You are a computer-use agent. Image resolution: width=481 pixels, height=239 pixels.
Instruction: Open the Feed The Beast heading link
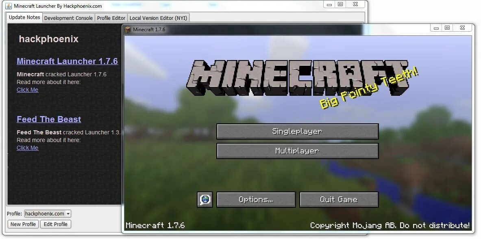pyautogui.click(x=49, y=119)
